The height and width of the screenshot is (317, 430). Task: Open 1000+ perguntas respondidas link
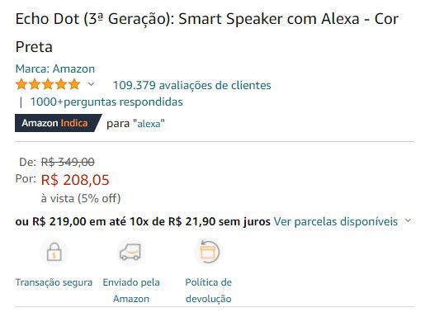[106, 102]
